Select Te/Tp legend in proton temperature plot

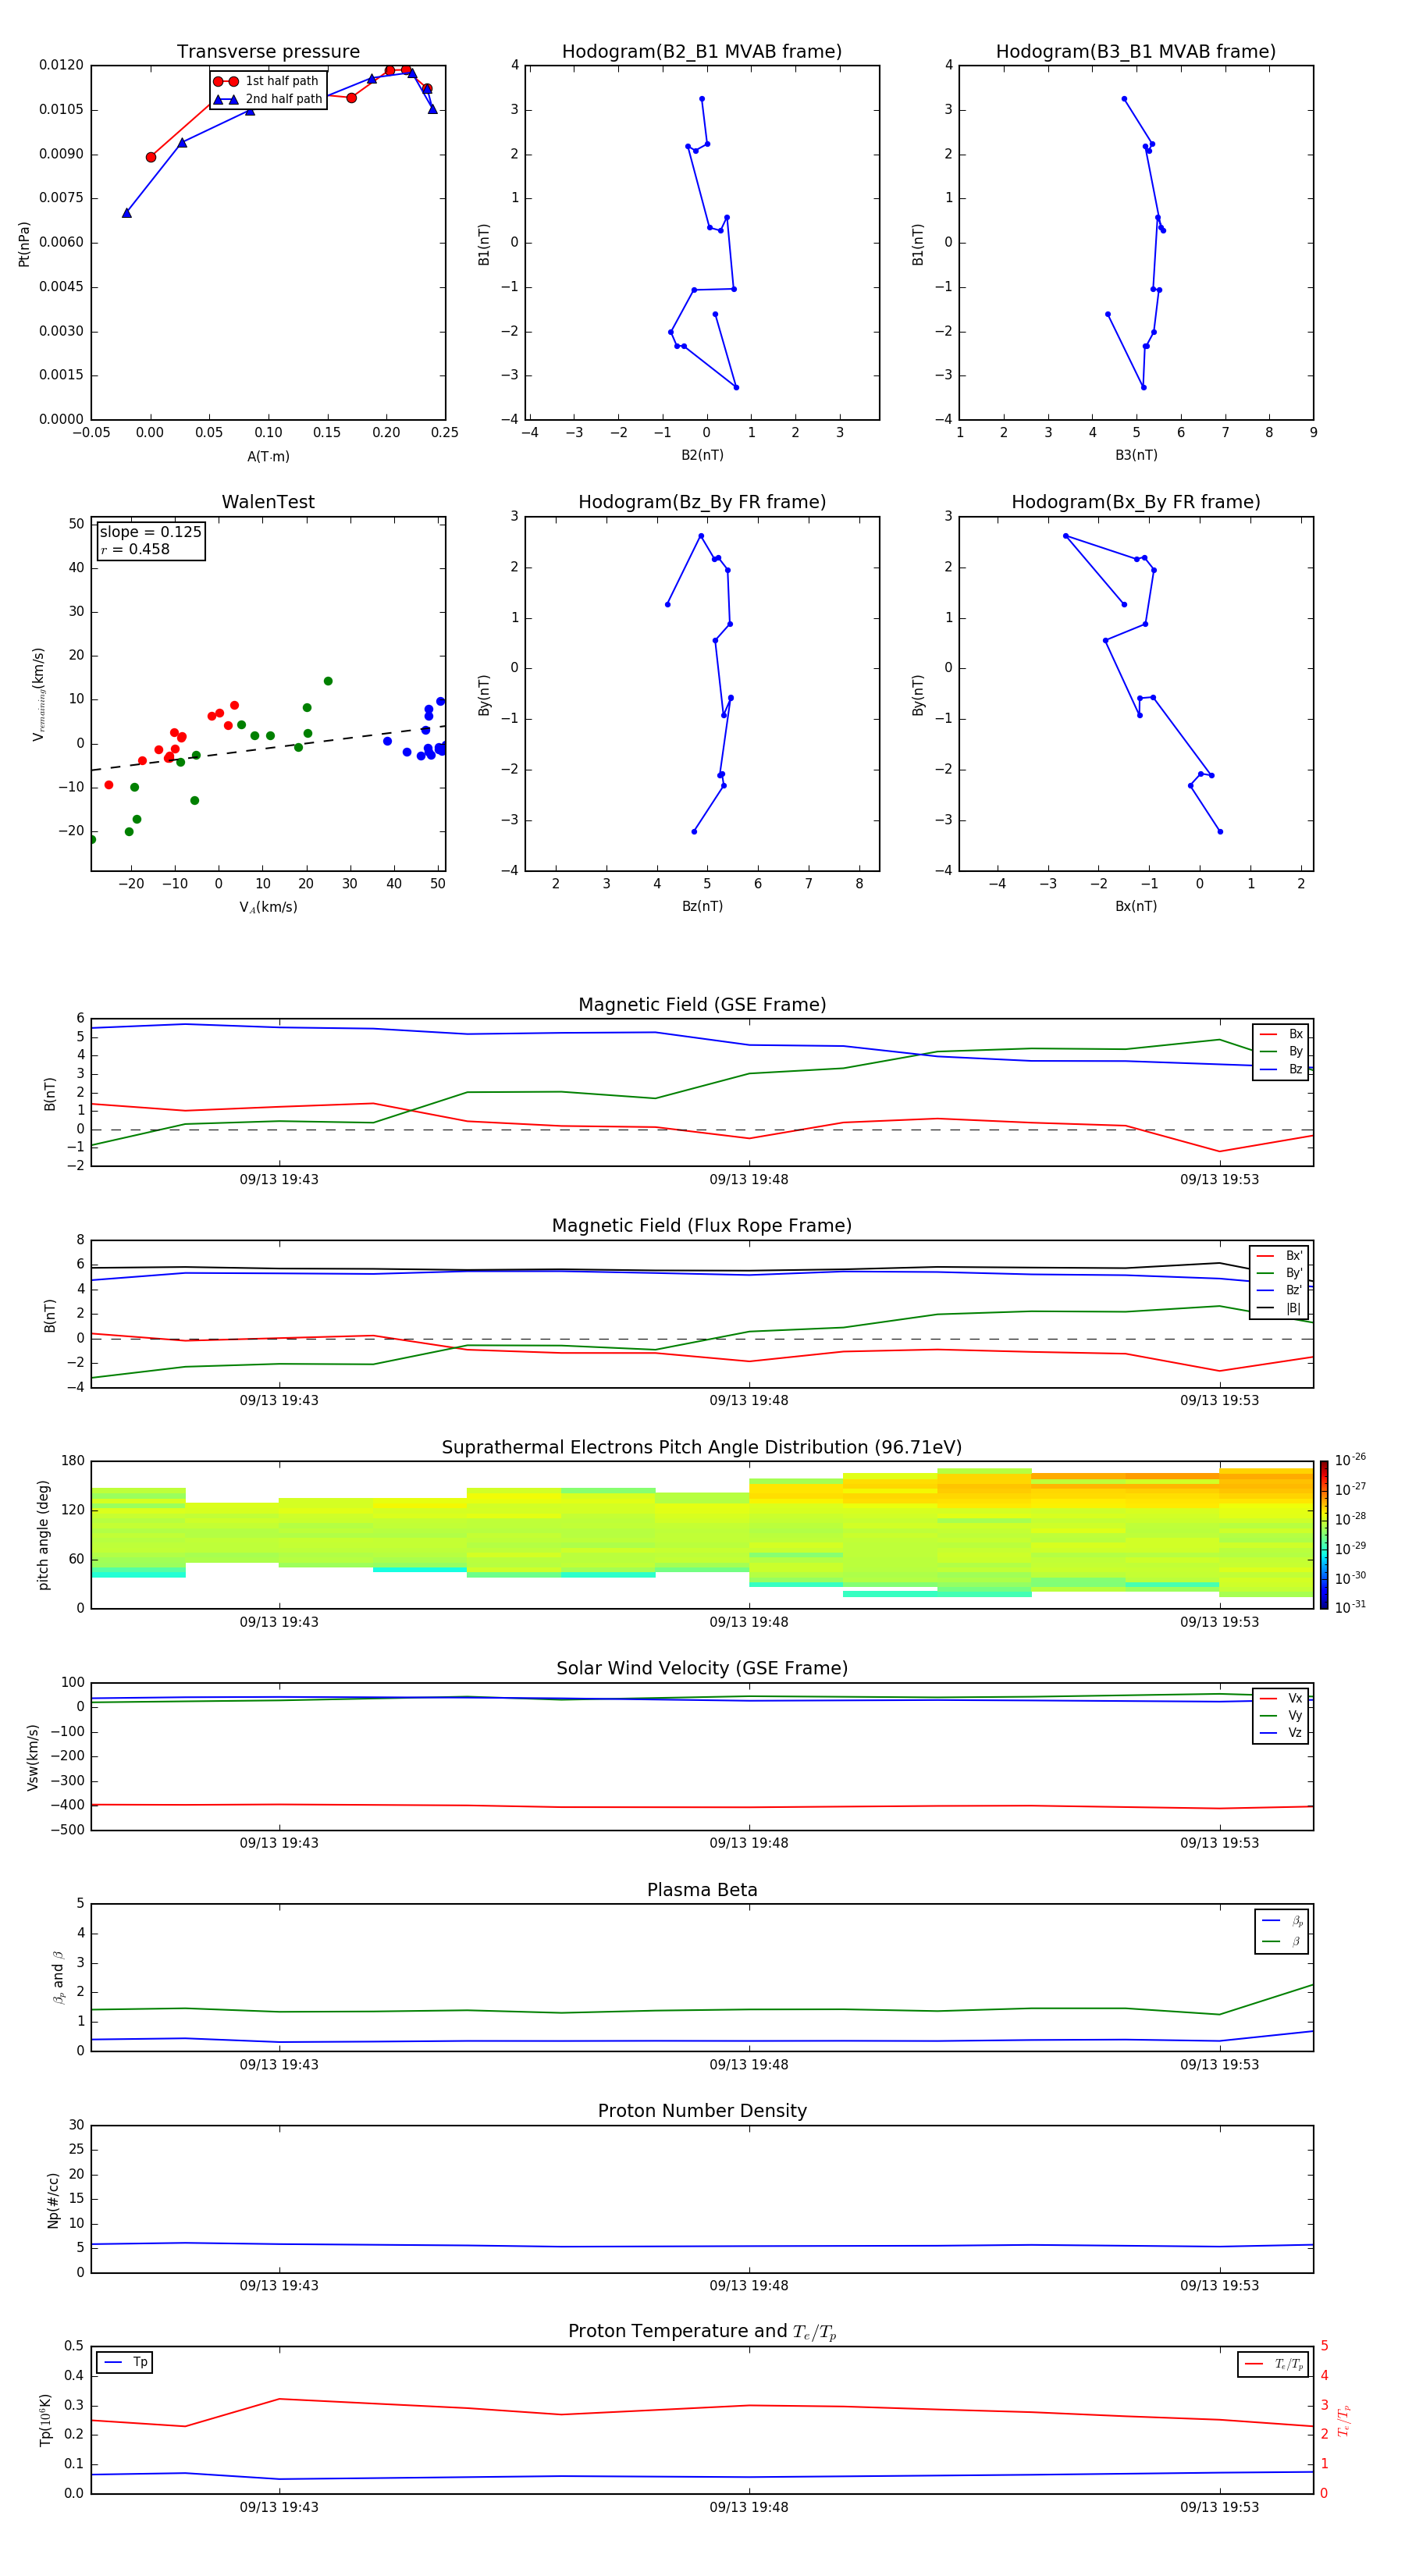(x=1274, y=2364)
